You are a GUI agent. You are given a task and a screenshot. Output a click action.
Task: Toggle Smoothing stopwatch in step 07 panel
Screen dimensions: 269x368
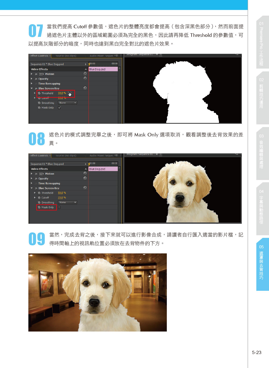39,103
